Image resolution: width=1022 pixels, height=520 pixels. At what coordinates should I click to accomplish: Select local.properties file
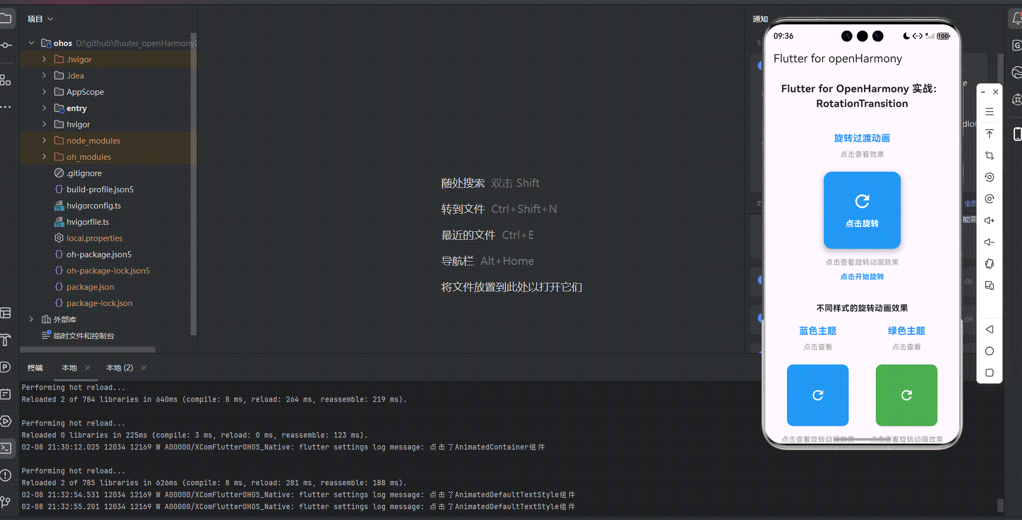pyautogui.click(x=94, y=238)
